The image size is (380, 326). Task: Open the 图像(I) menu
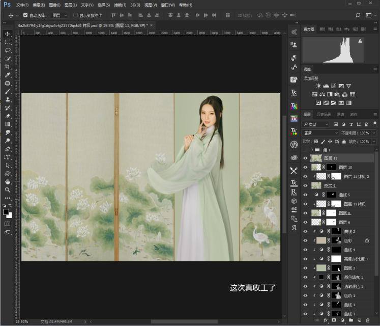tap(54, 5)
